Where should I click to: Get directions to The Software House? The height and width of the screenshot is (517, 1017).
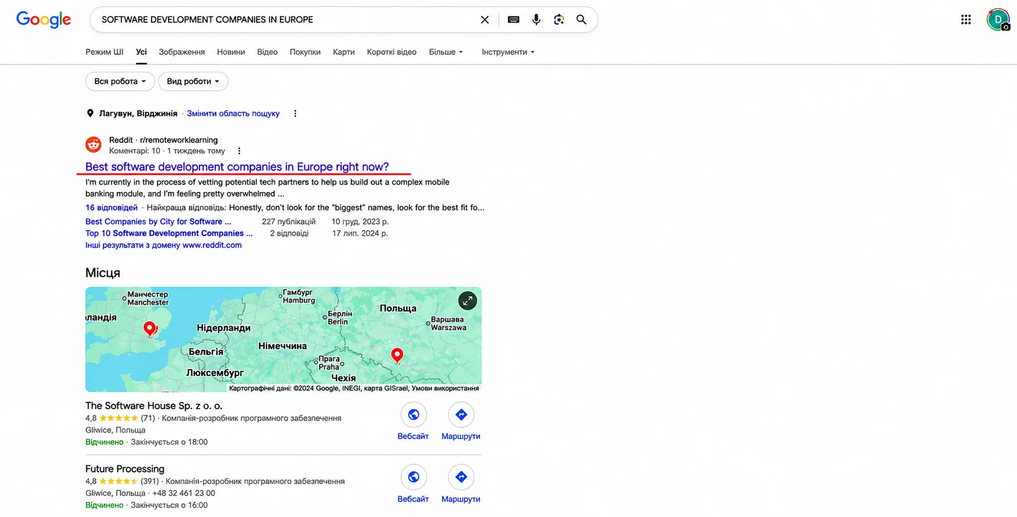pyautogui.click(x=461, y=415)
